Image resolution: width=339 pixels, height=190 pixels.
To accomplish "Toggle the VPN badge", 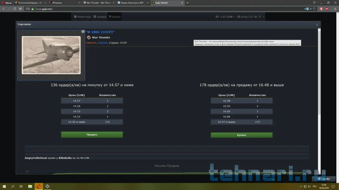I will (x=28, y=9).
